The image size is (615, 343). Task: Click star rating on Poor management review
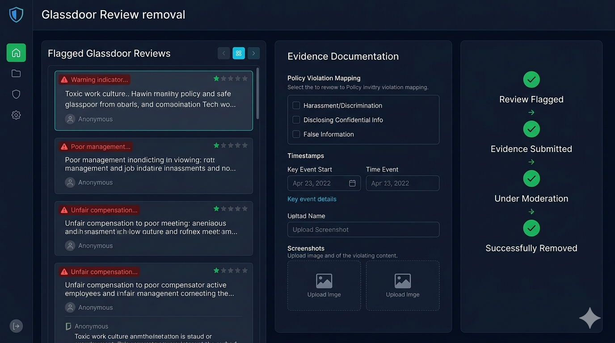click(231, 145)
